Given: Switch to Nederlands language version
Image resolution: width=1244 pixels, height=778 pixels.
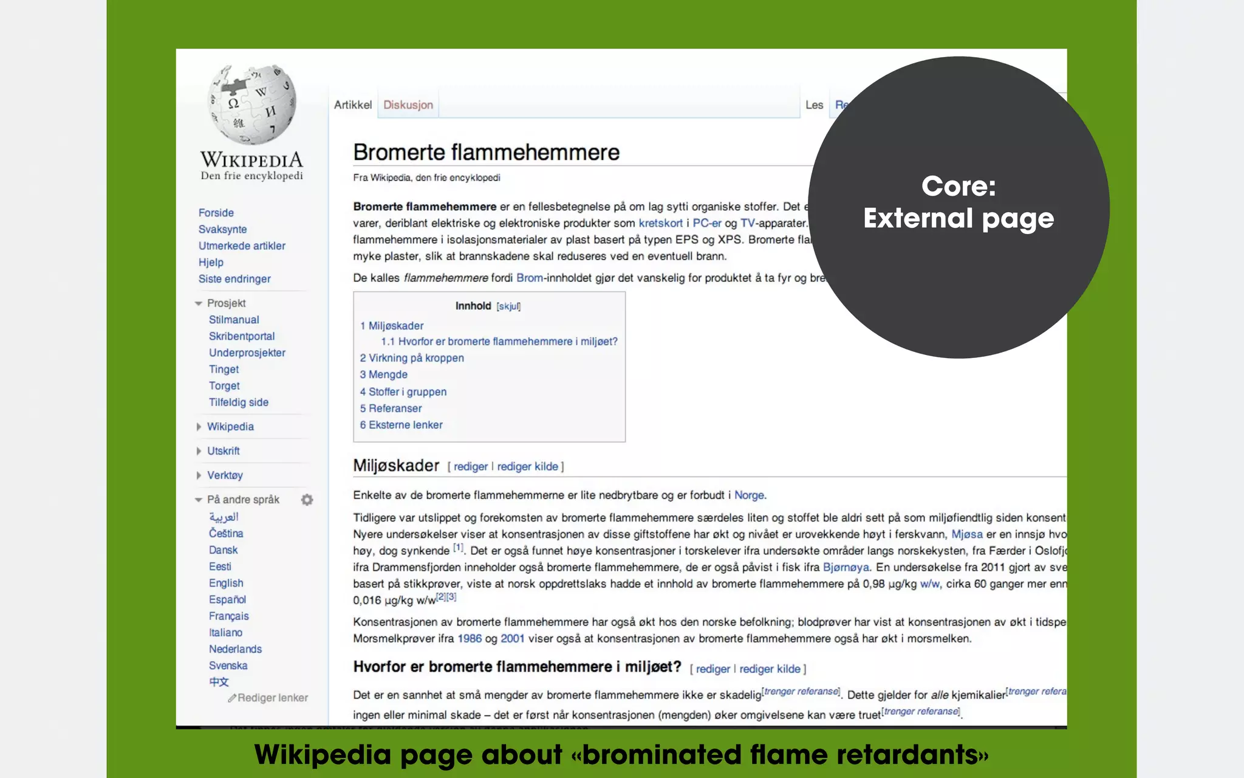Looking at the screenshot, I should (x=236, y=649).
